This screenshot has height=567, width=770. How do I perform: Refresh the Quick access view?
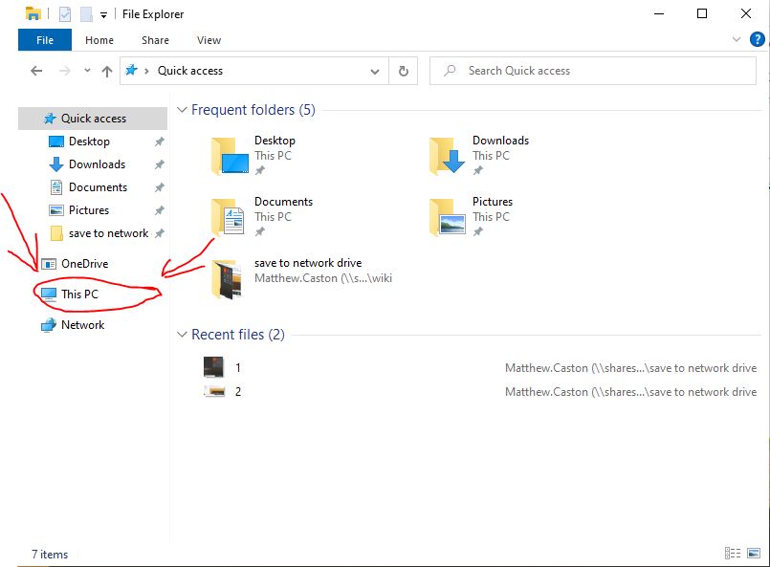pyautogui.click(x=403, y=71)
